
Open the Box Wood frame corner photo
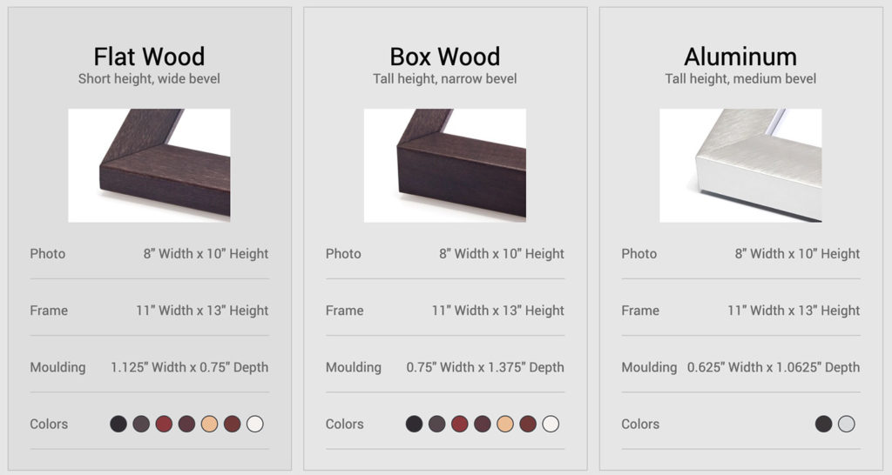[x=445, y=165]
